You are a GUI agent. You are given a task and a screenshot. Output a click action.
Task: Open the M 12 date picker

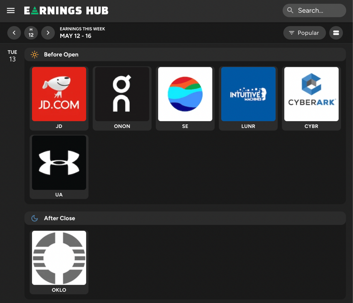coord(31,33)
